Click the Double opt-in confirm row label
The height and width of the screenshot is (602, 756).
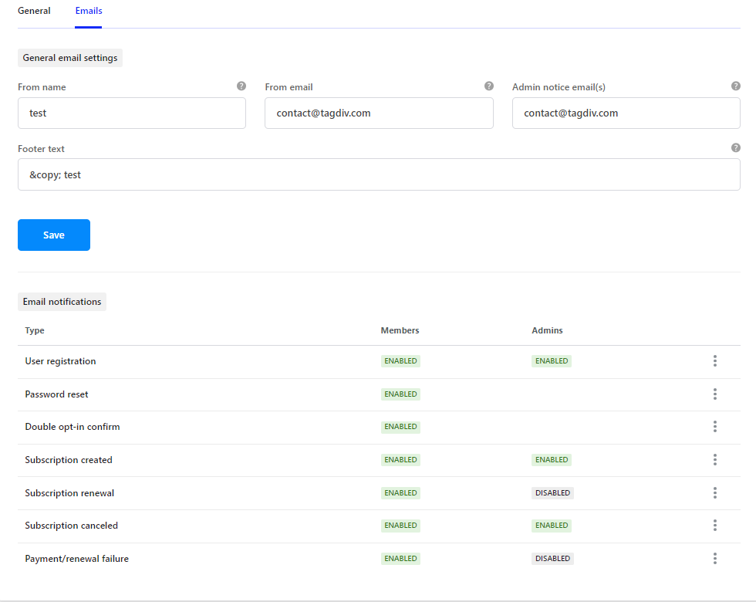tap(73, 426)
